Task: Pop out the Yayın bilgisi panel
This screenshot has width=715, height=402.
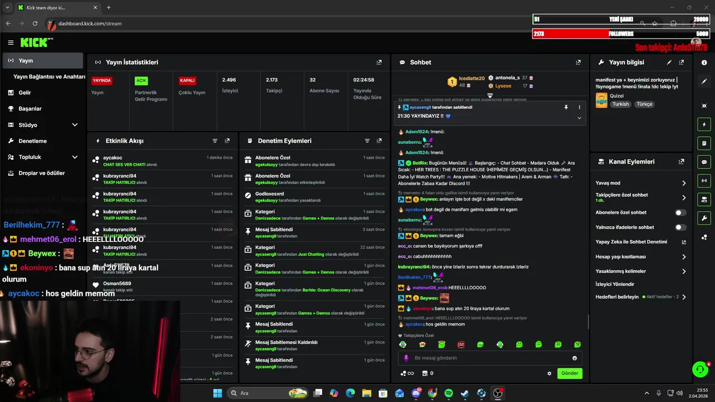Action: click(681, 63)
